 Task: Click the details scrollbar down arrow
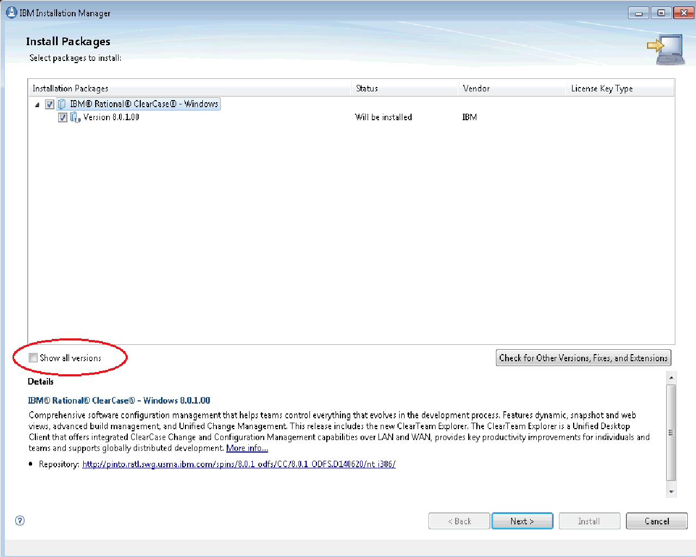coord(672,492)
